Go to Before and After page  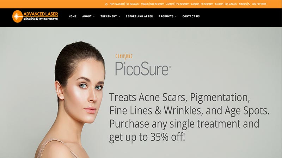pos(139,16)
